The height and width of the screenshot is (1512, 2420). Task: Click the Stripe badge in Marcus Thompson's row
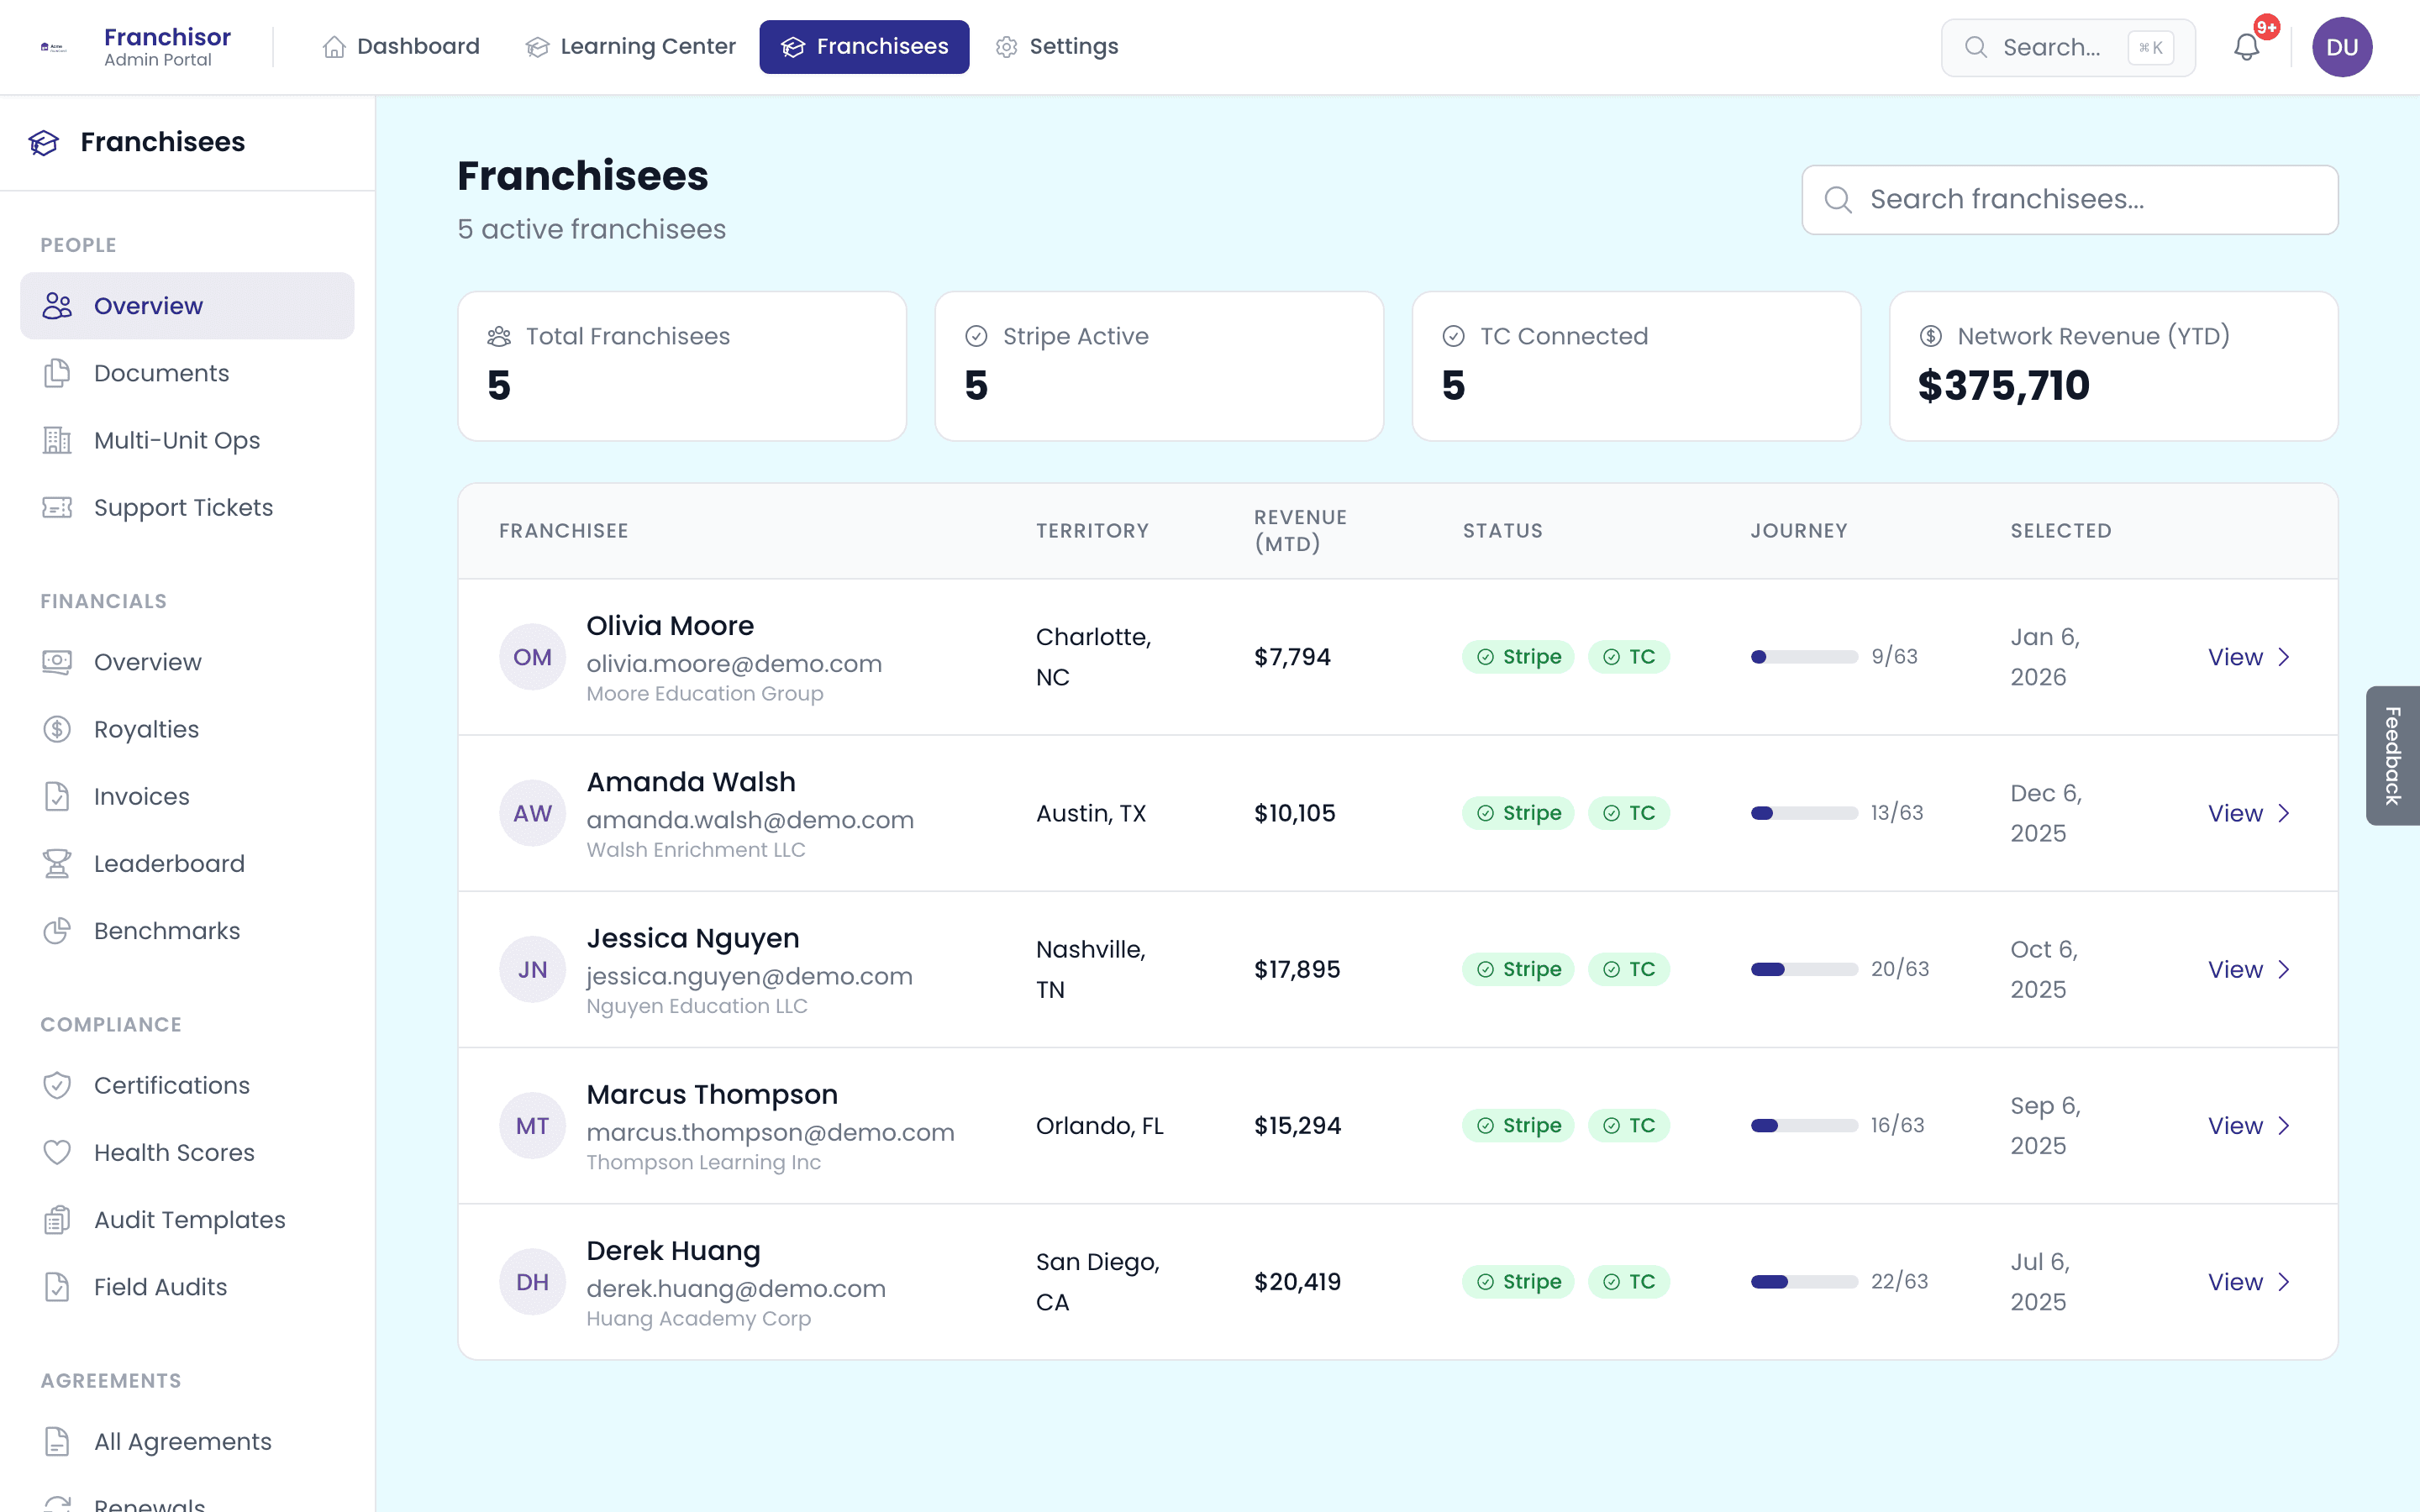tap(1518, 1125)
